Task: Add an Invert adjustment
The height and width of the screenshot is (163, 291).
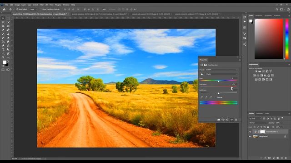Action: (256, 80)
